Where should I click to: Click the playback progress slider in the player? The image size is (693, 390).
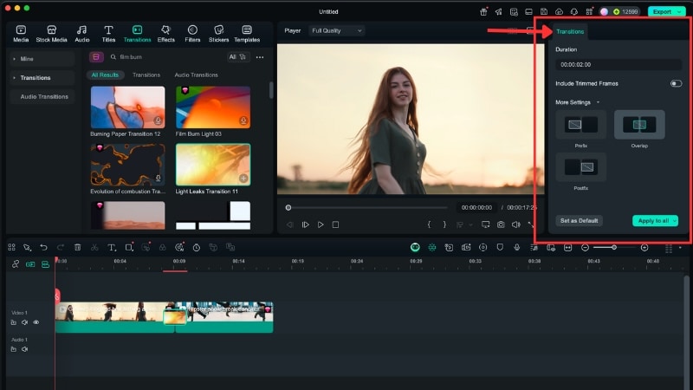(366, 207)
